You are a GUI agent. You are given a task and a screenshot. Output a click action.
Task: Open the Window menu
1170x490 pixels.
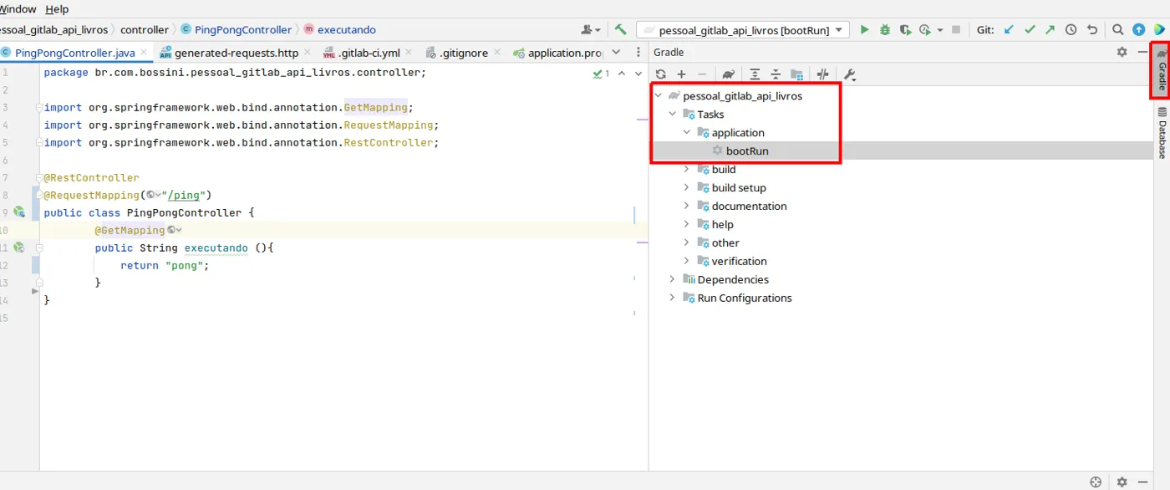coord(18,8)
